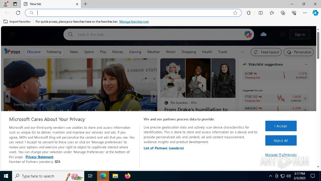
Task: Open the volume tray icon
Action: point(289,176)
